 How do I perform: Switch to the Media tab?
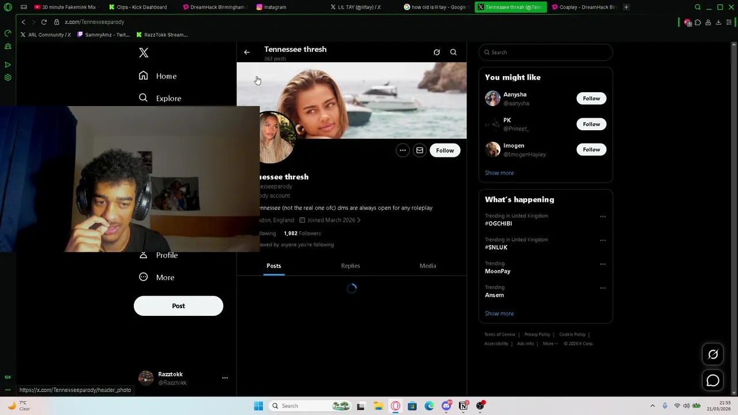tap(428, 266)
